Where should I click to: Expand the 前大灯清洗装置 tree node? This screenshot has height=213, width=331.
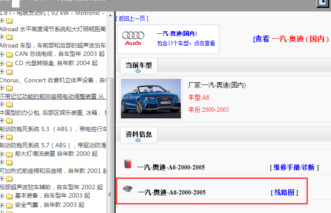pyautogui.click(x=2, y=154)
